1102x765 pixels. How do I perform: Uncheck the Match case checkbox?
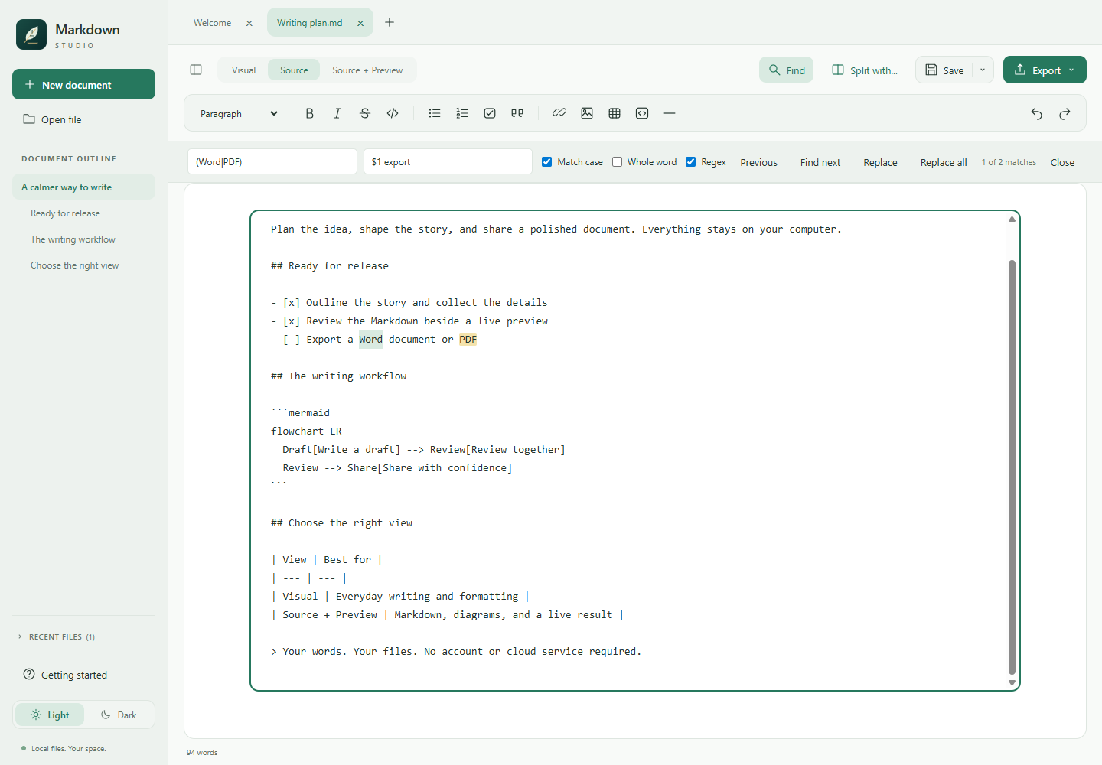point(547,162)
